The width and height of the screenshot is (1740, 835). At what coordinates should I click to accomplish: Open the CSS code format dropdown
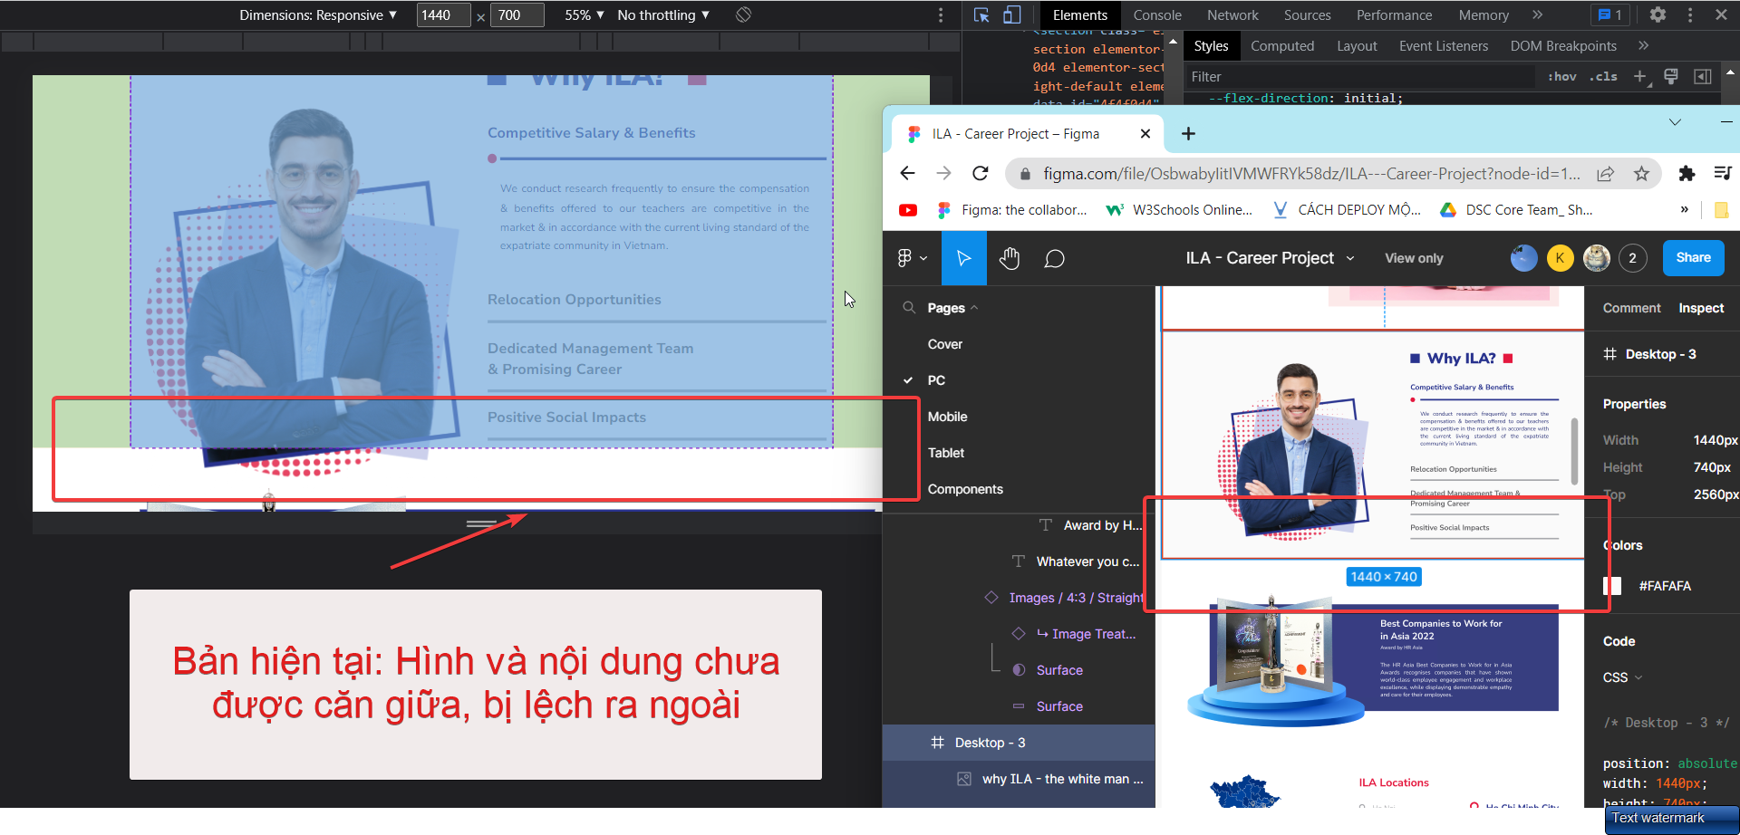tap(1622, 677)
